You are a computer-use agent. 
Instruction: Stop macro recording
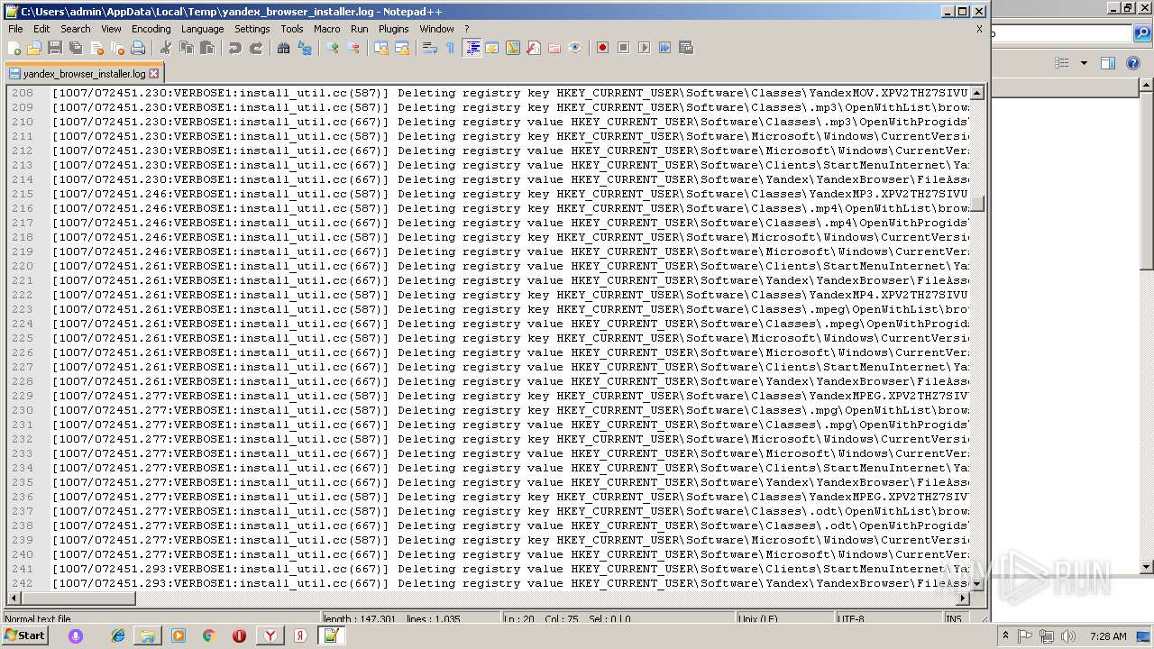[623, 48]
